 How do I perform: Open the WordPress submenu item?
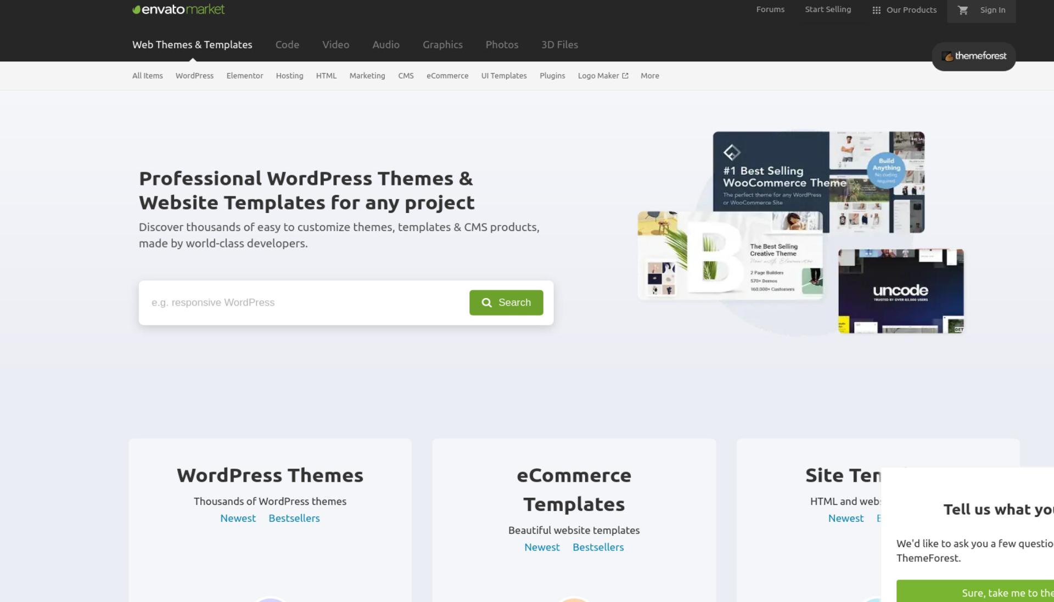[194, 76]
